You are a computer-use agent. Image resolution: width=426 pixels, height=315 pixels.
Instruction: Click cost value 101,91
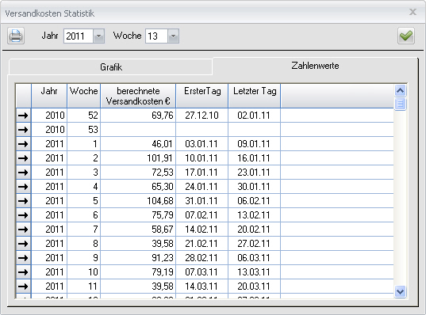138,158
